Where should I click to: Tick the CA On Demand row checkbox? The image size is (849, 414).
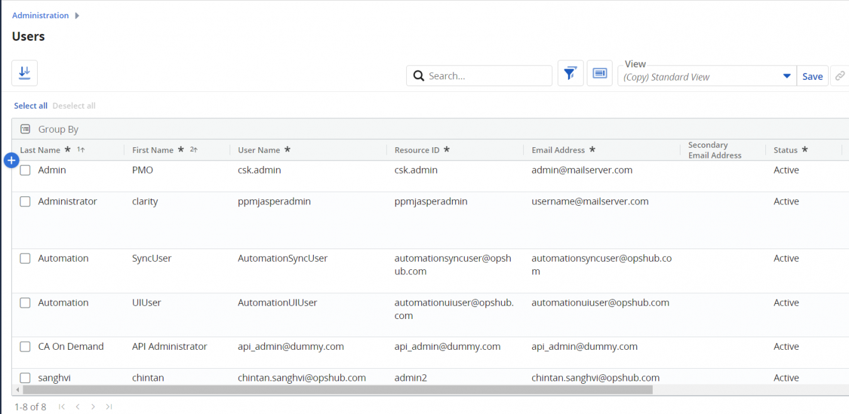(x=25, y=347)
